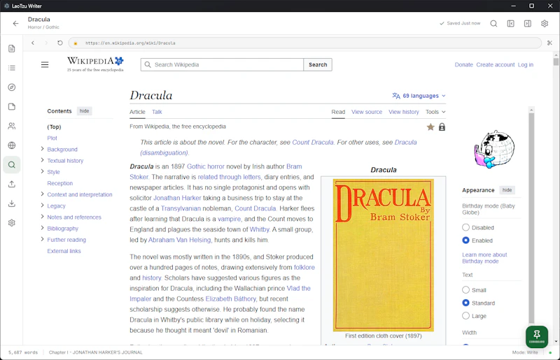Open the search magnifier in top header
Viewport: 560px width, 360px height.
point(493,24)
